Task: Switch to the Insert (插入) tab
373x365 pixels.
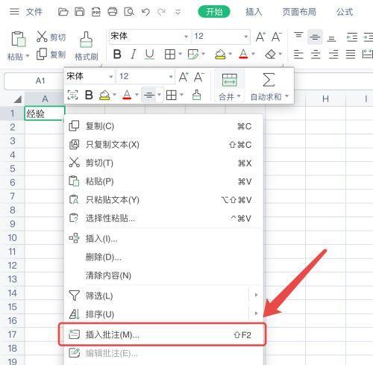Action: coord(254,12)
